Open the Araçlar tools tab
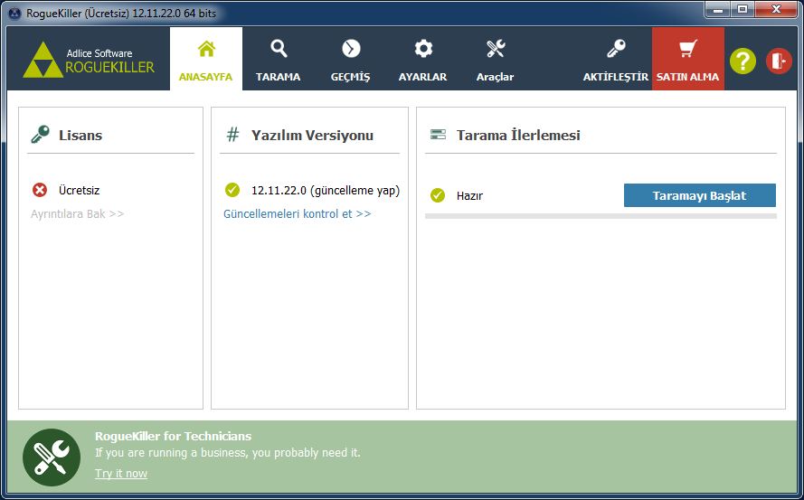This screenshot has height=500, width=804. pos(495,59)
